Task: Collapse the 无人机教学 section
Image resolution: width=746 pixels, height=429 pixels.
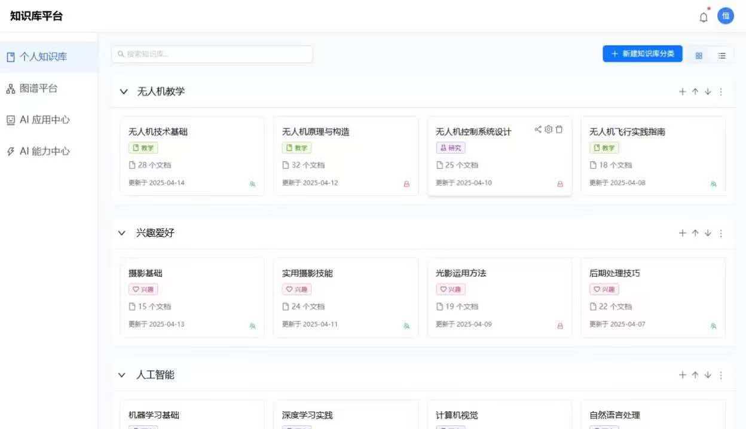Action: (124, 91)
